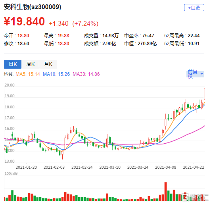Select the 17.00 price axis label
The height and width of the screenshot is (204, 211).
[x=10, y=118]
